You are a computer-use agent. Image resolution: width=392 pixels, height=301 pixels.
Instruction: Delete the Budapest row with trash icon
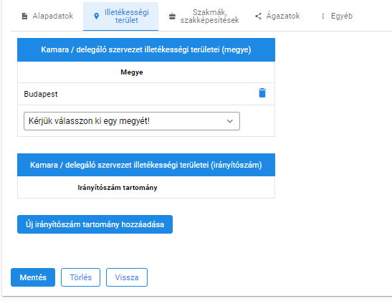tap(262, 93)
